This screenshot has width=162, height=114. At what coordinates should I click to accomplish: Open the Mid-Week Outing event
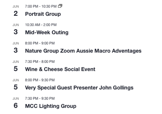pos(47,32)
